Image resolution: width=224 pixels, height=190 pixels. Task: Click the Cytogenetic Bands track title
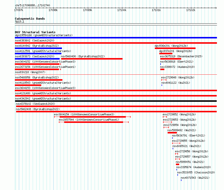point(30,19)
